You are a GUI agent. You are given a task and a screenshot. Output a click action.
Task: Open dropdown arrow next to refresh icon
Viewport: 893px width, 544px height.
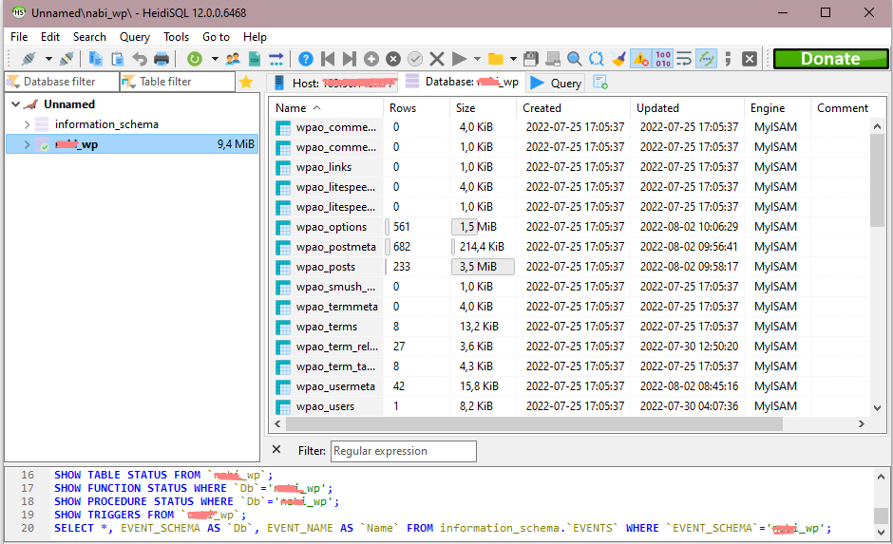[x=215, y=59]
